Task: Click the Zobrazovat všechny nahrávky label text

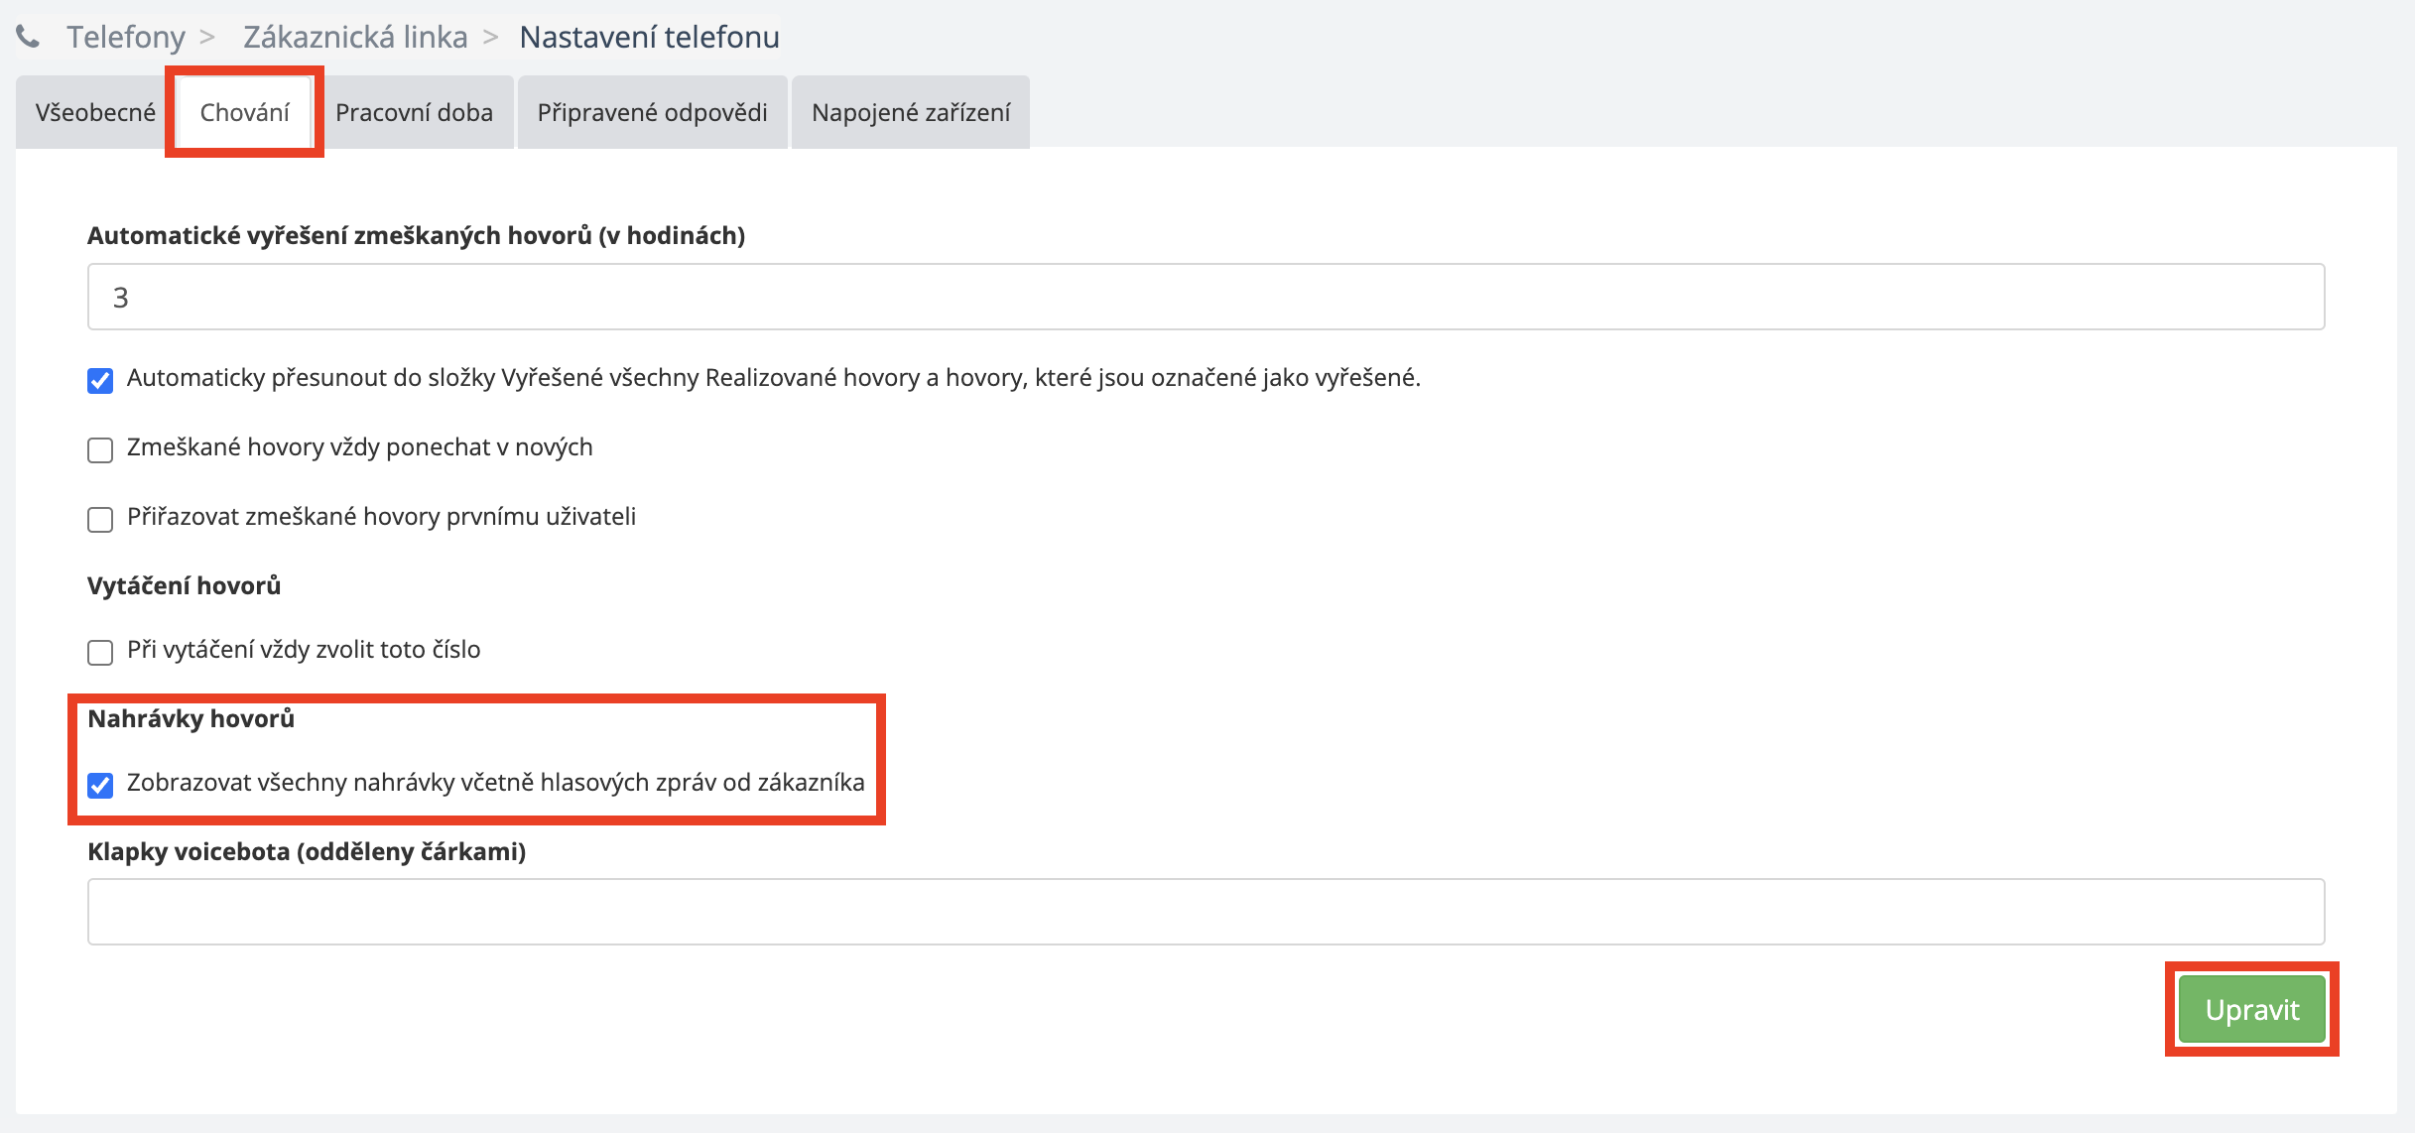Action: pos(495,783)
